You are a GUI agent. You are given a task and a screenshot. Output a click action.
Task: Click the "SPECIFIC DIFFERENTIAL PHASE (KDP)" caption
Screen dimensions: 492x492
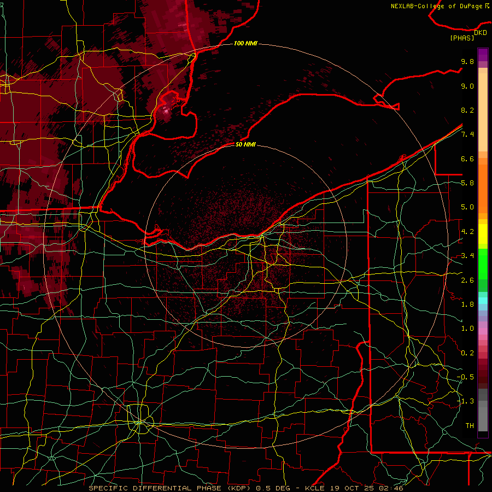171,488
